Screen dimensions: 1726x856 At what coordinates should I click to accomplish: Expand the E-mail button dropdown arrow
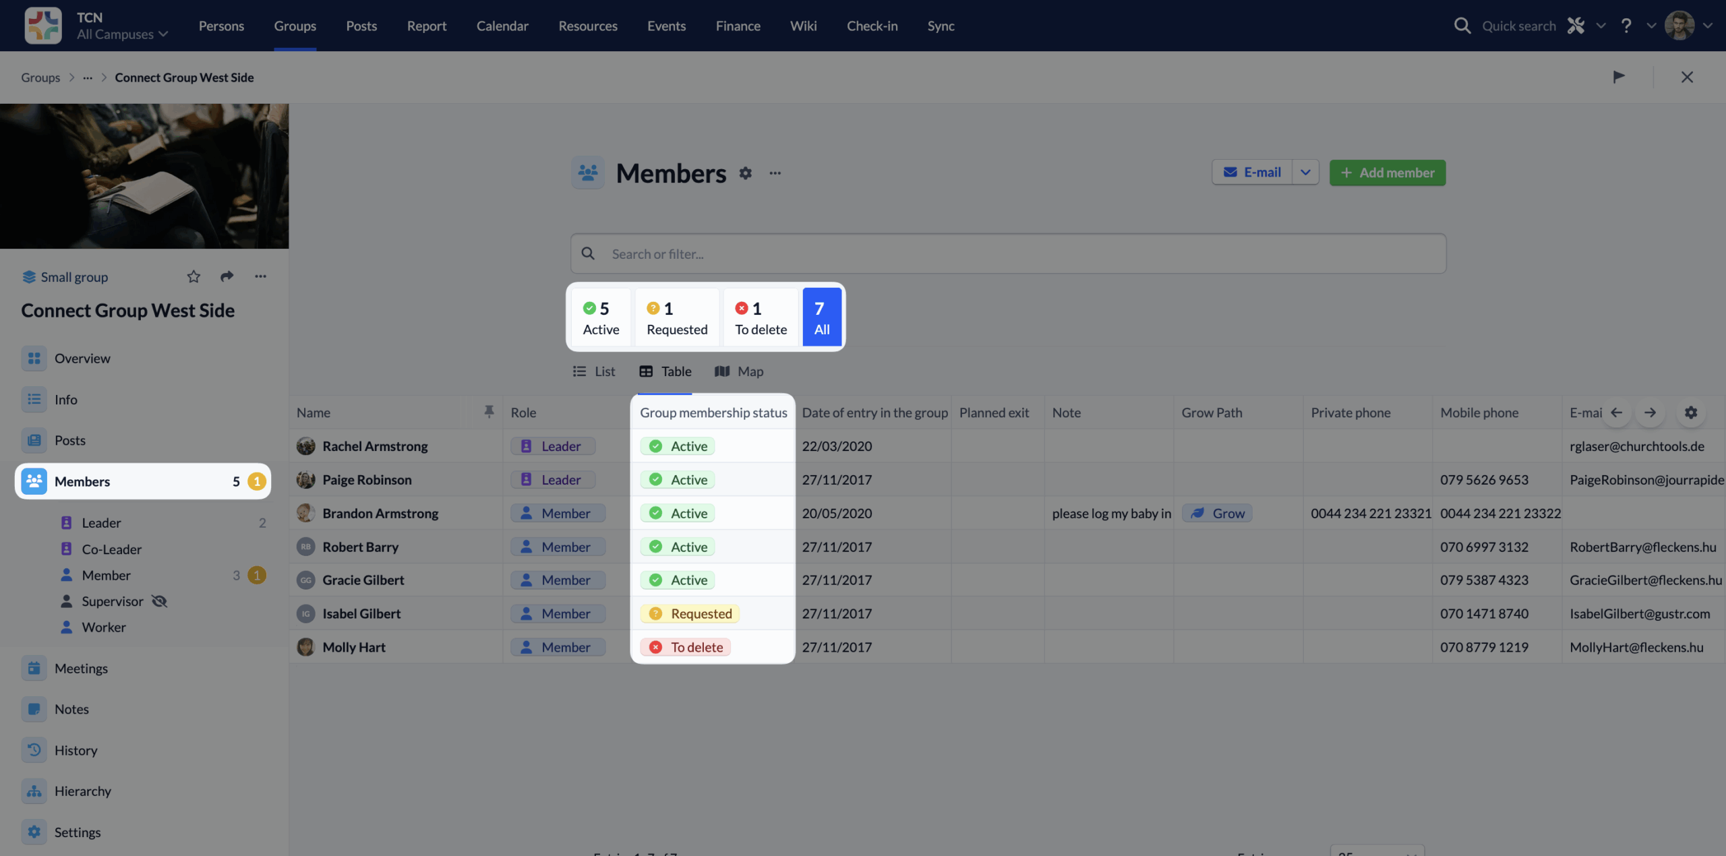tap(1305, 173)
